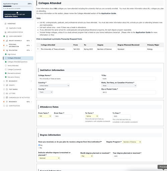Expand the Residency chevron
The image size is (167, 171).
click(31, 102)
